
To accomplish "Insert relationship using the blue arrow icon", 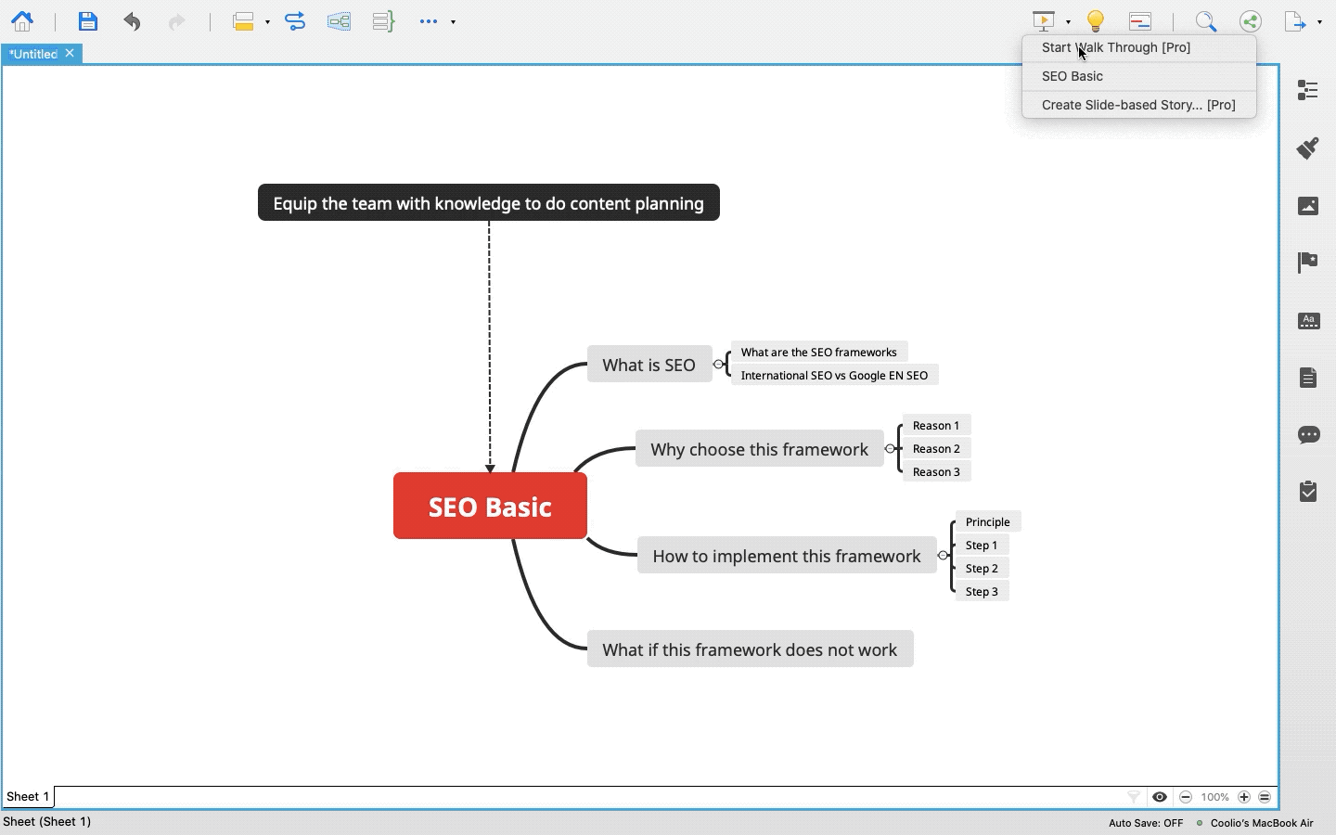I will (x=295, y=21).
